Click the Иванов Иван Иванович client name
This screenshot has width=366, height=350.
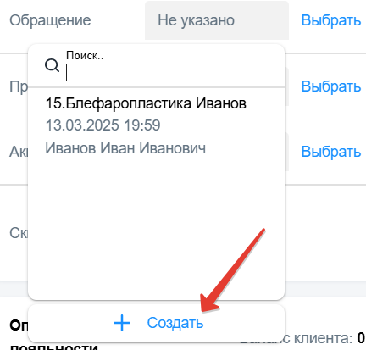pyautogui.click(x=125, y=148)
